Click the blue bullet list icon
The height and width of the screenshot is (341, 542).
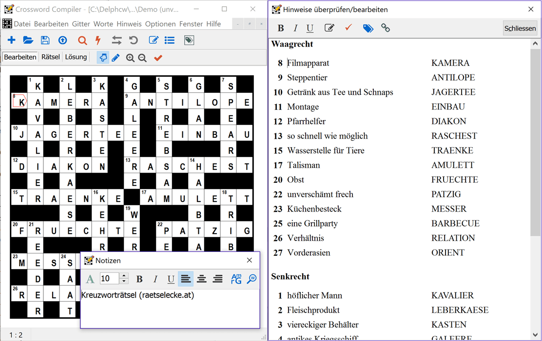click(x=170, y=40)
